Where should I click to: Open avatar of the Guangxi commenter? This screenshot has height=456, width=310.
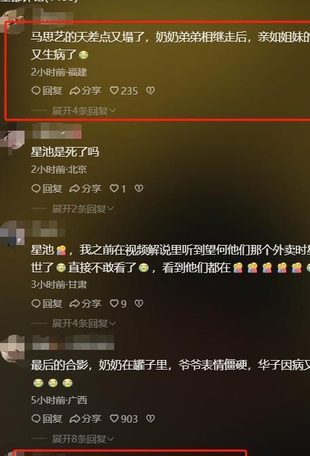[12, 348]
